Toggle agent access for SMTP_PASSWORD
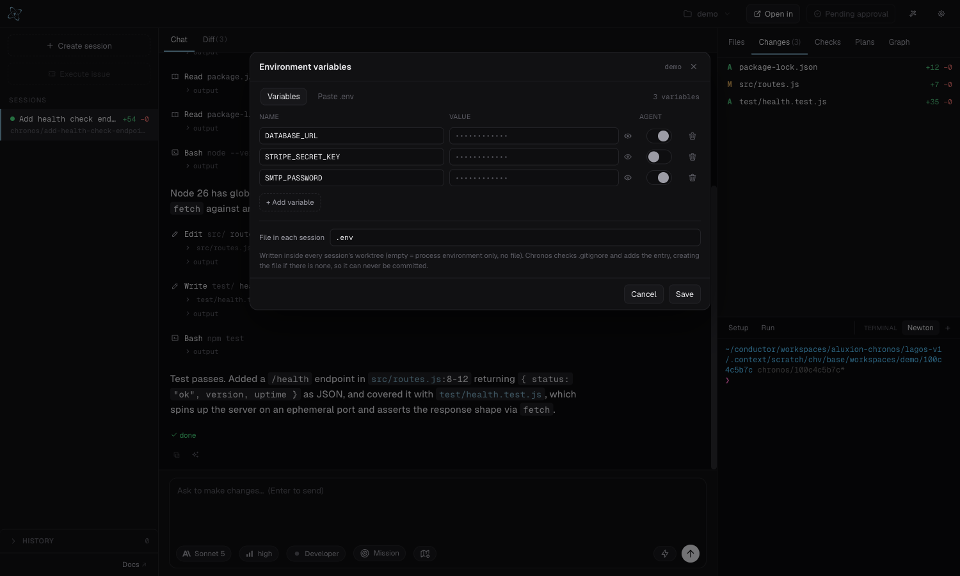 click(x=659, y=178)
